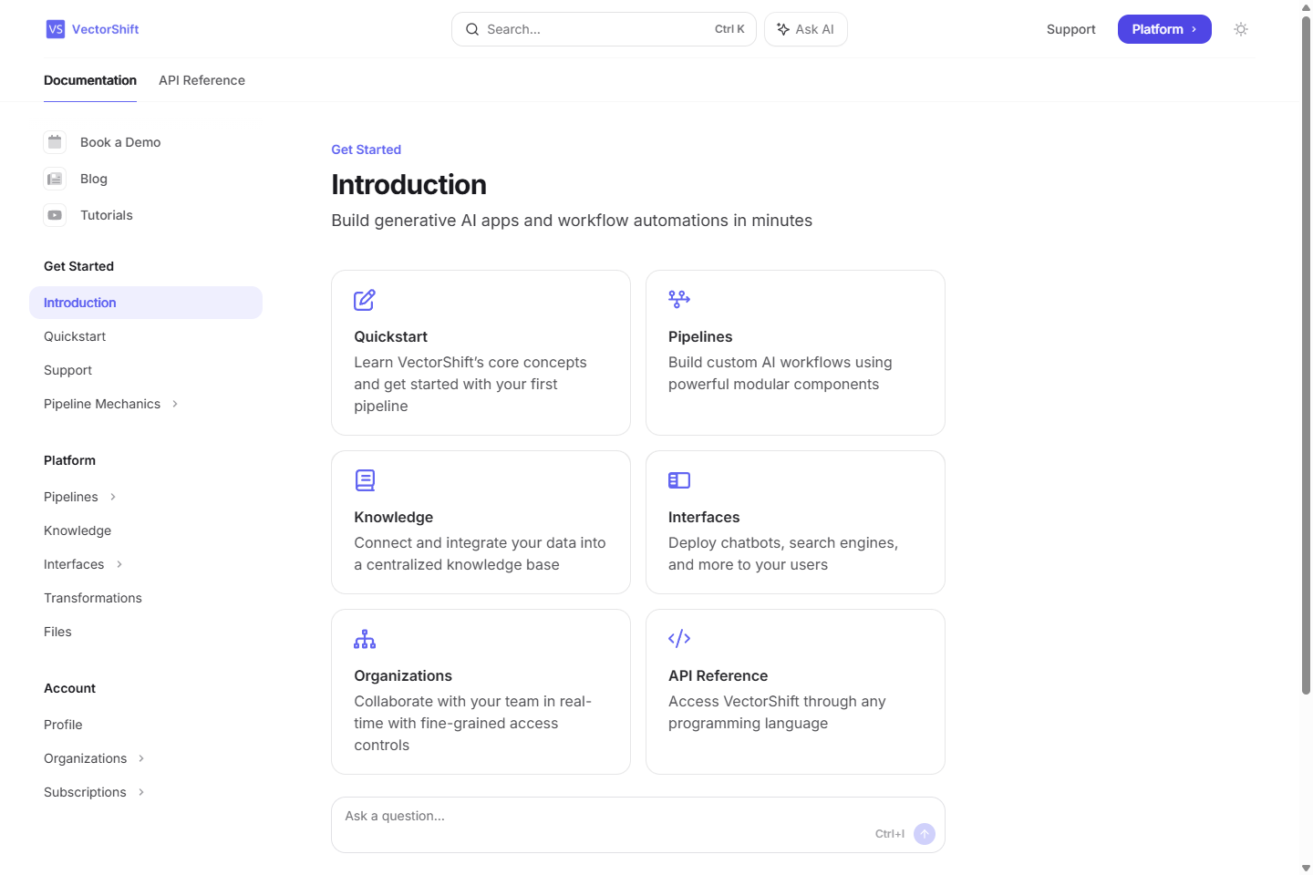The image size is (1313, 875).
Task: Click the Organizations card hierarchy icon
Action: point(365,639)
